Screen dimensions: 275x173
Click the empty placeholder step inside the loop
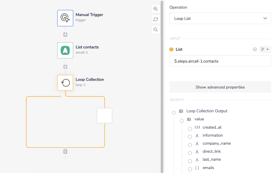click(x=105, y=116)
